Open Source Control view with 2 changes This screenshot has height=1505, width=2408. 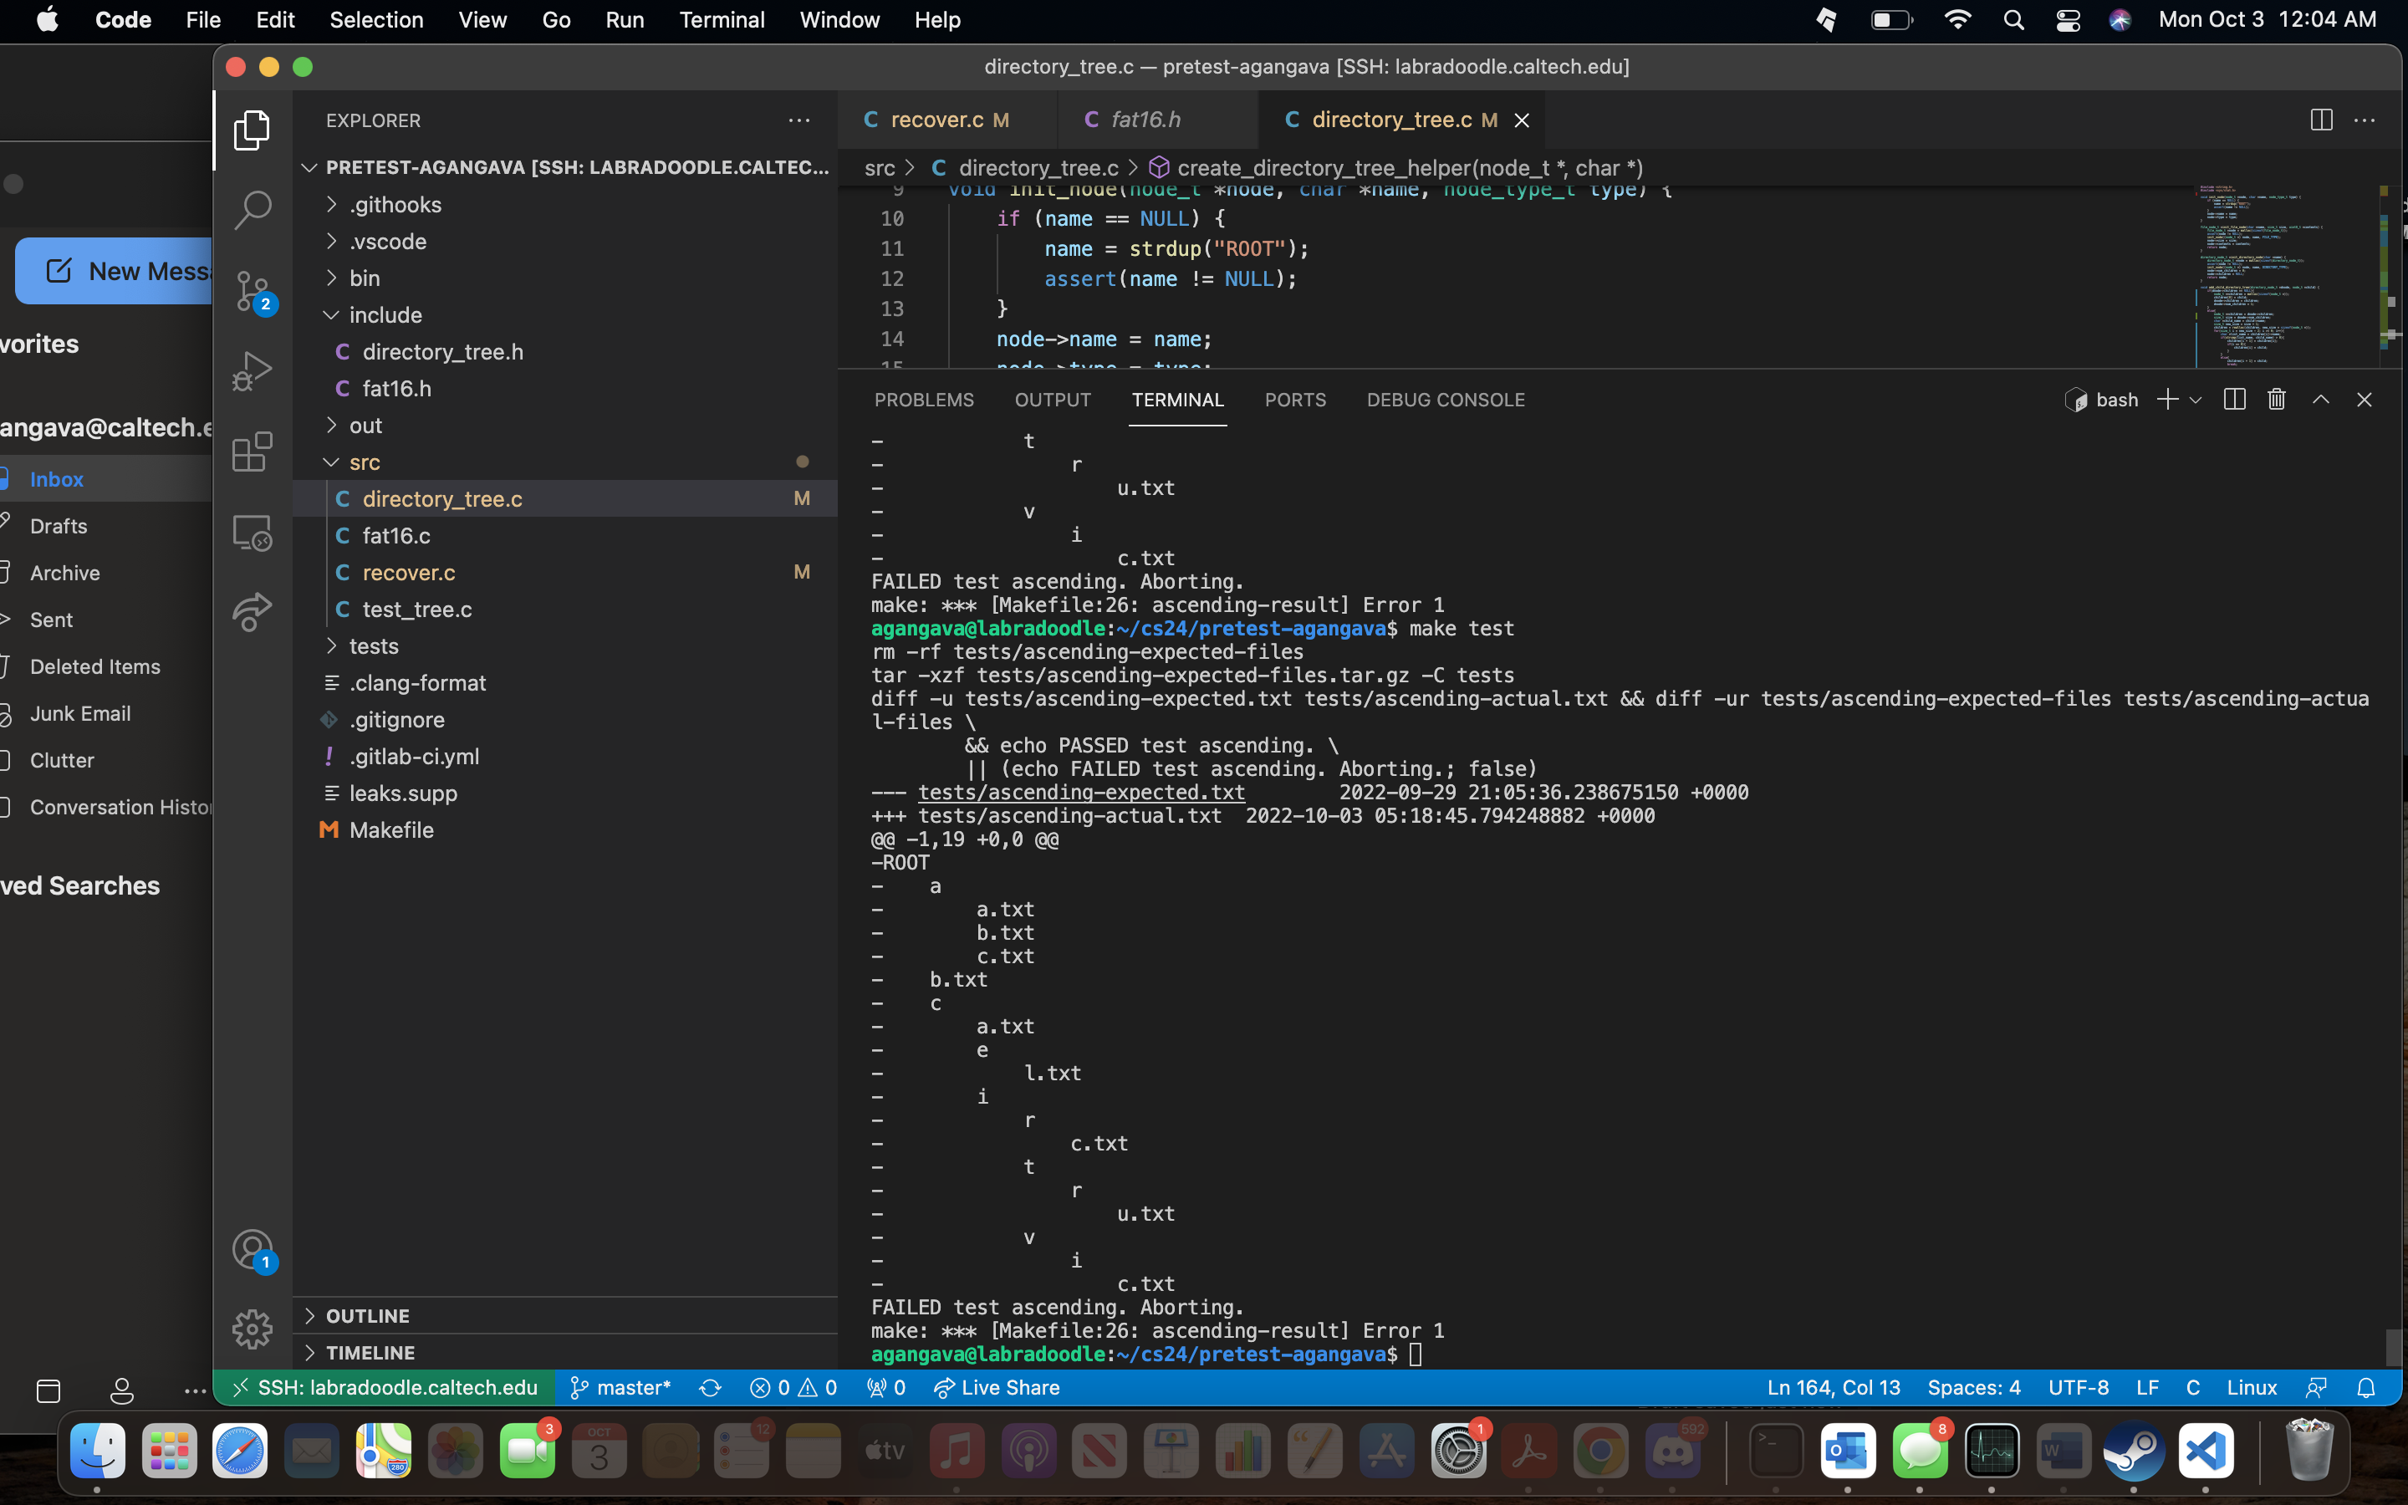[252, 289]
